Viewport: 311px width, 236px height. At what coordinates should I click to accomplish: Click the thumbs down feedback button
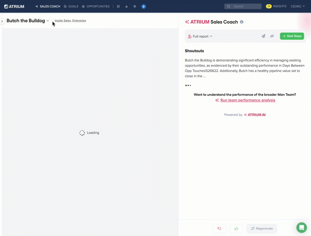tap(219, 228)
